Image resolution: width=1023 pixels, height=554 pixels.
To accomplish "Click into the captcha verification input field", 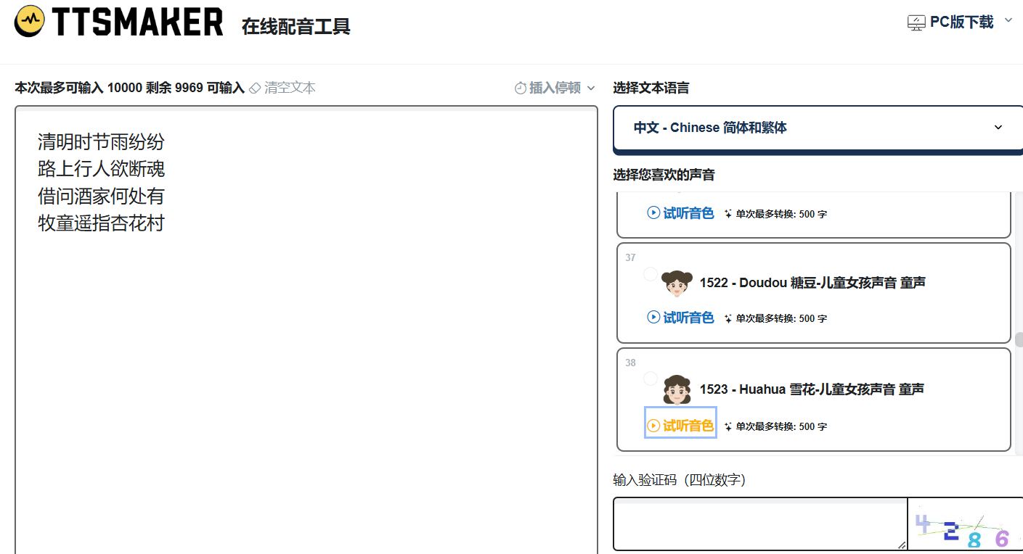I will point(759,524).
